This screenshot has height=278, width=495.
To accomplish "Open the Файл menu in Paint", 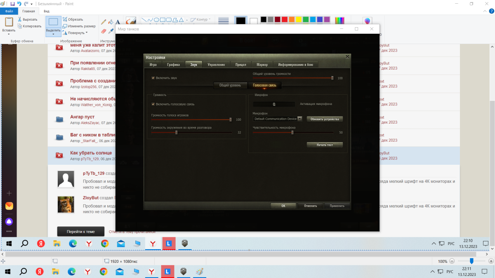I will click(x=9, y=11).
